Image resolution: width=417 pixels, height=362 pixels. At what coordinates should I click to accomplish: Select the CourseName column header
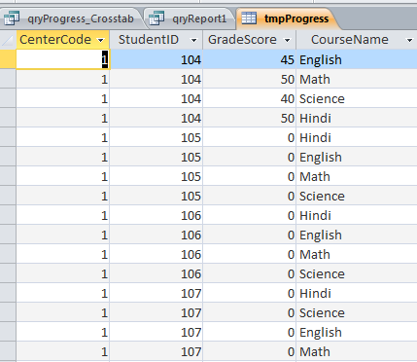point(357,40)
